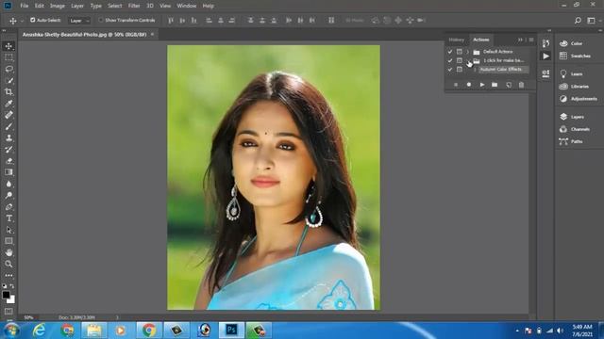The image size is (604, 339).
Task: Create a new action in Actions panel
Action: click(509, 85)
